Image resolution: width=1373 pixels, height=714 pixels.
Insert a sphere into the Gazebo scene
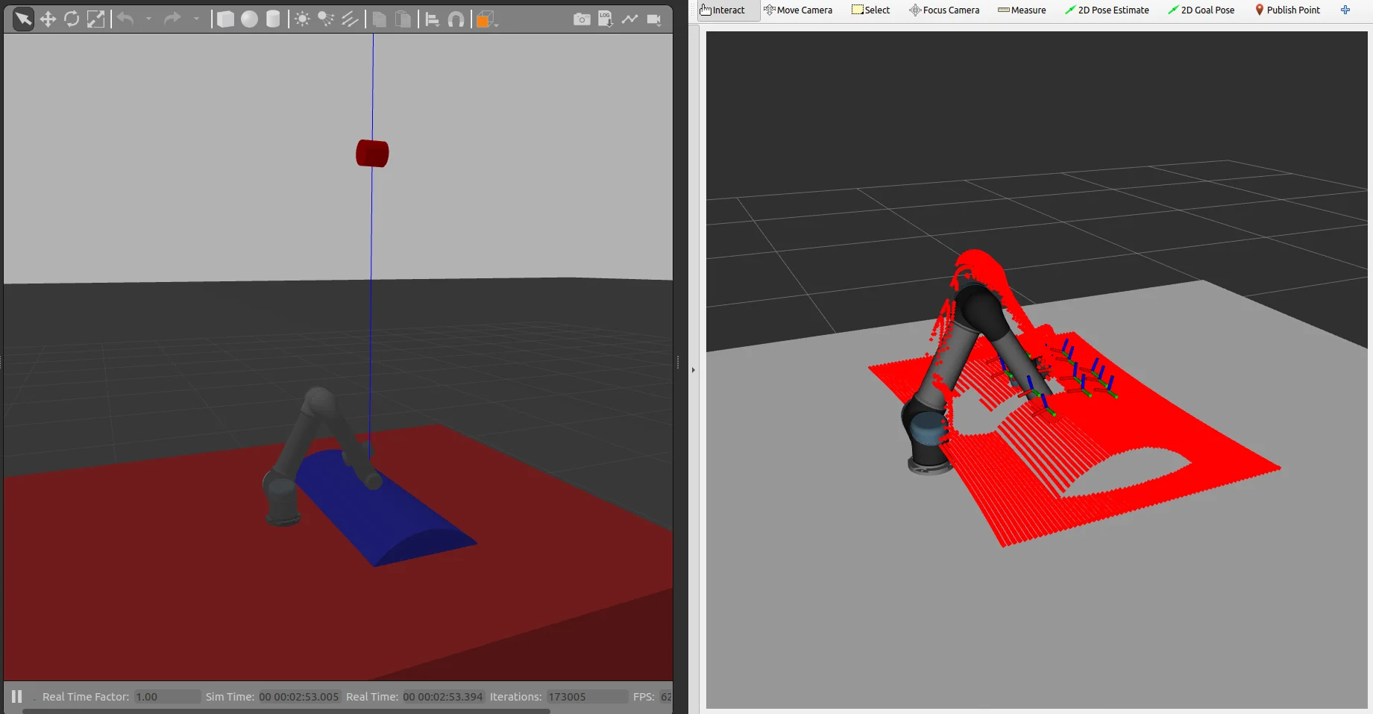coord(250,19)
